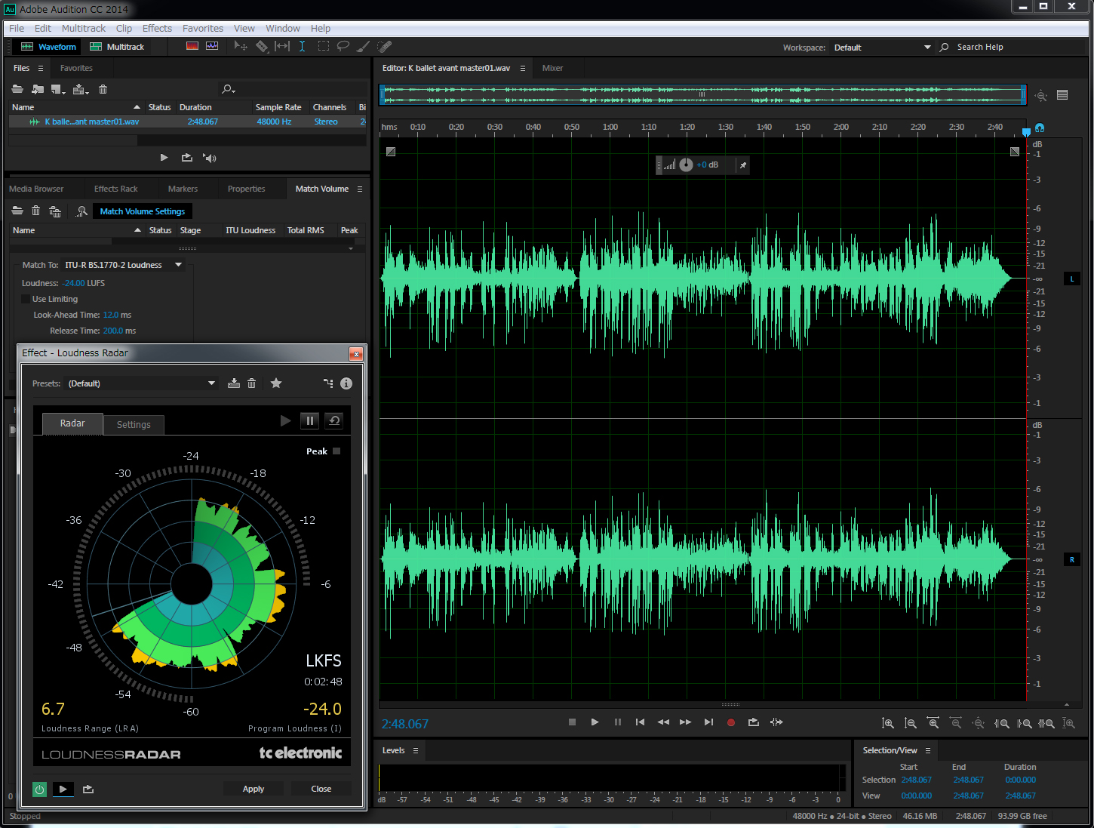The height and width of the screenshot is (828, 1094).
Task: Click Zoom In Amplitude icon
Action: (x=888, y=723)
